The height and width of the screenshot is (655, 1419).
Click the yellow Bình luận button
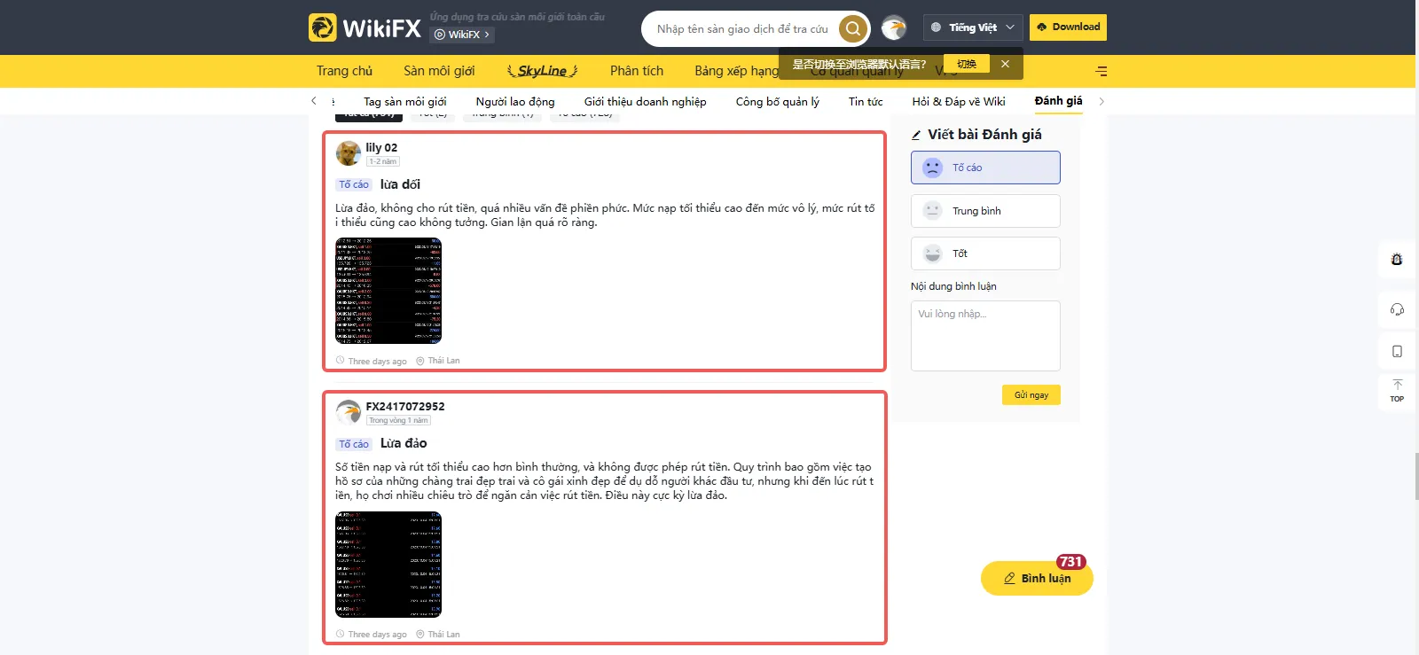pyautogui.click(x=1037, y=579)
